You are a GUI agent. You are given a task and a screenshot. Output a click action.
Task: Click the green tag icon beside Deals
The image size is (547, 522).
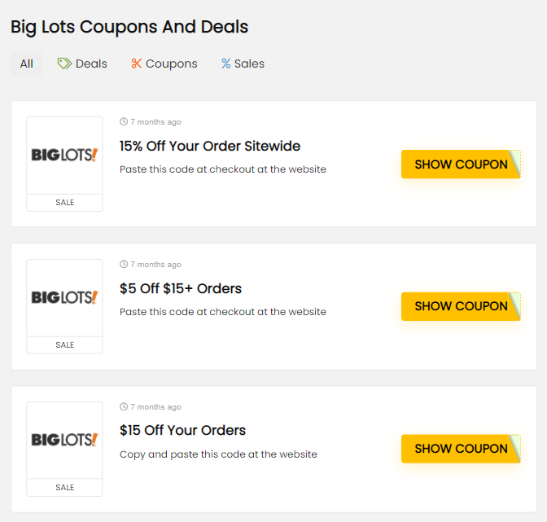[x=64, y=64]
